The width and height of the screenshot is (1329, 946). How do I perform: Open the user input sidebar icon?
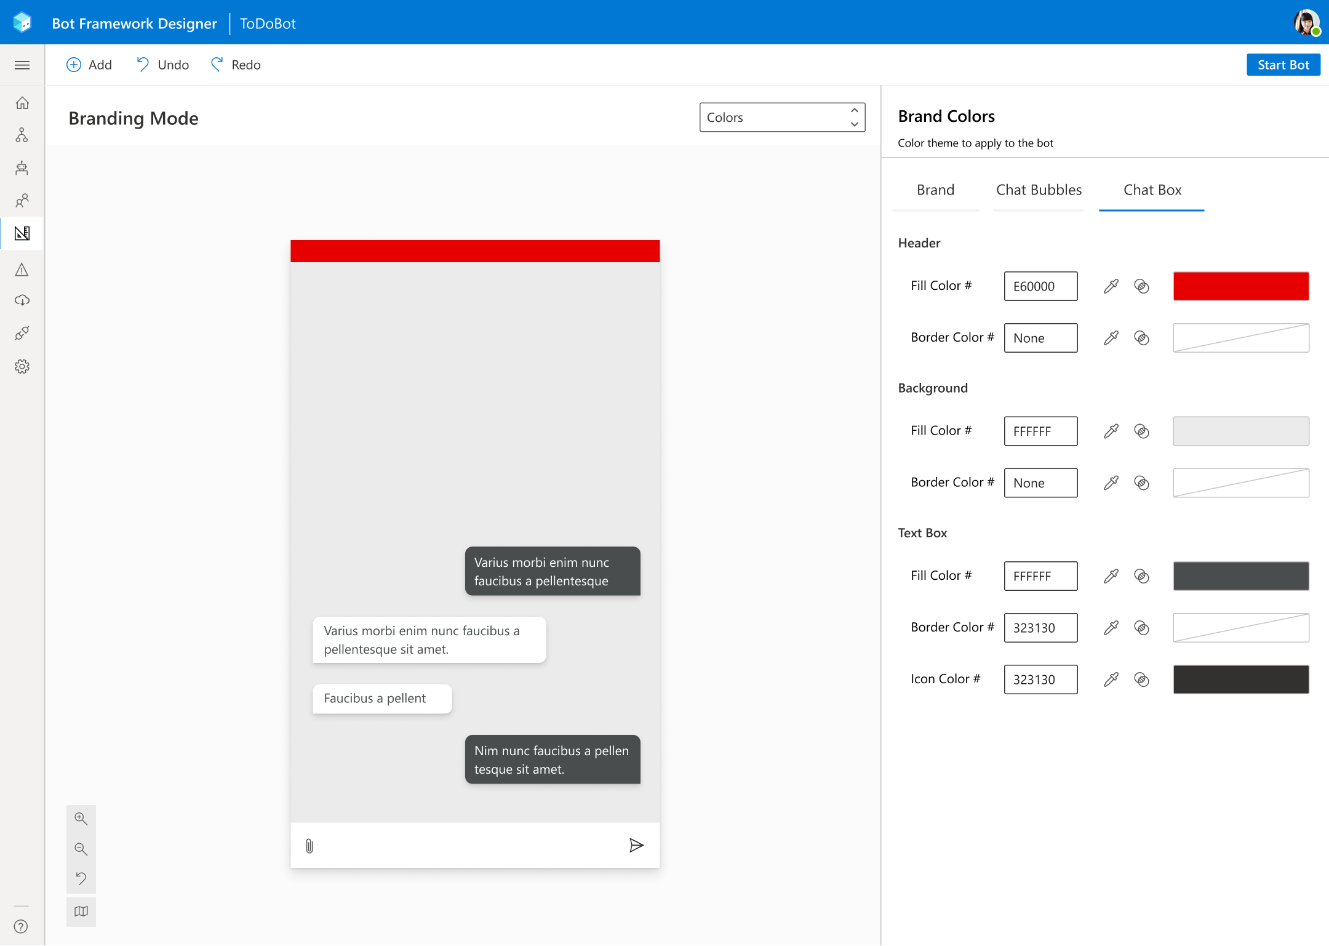pyautogui.click(x=22, y=201)
